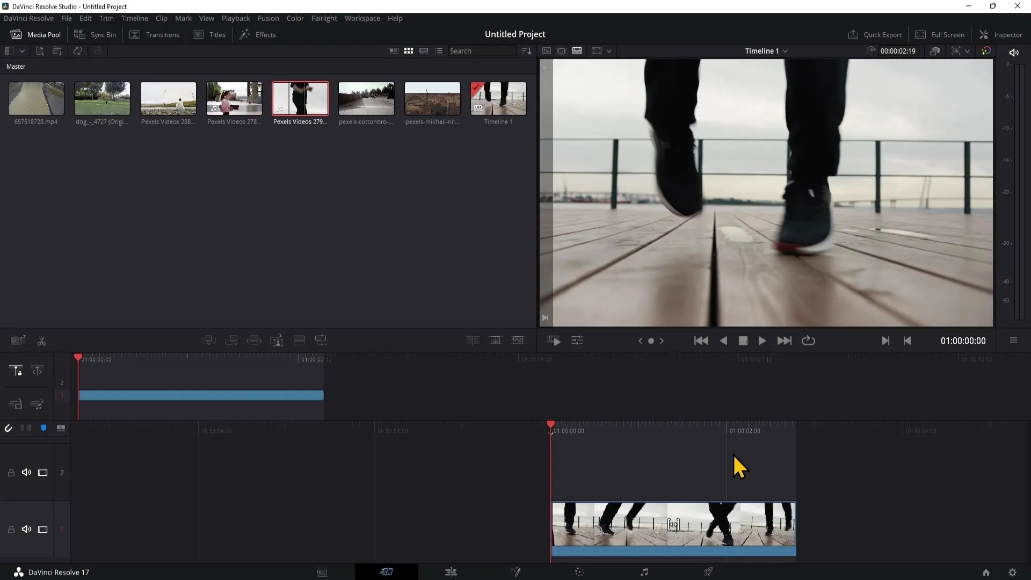This screenshot has width=1031, height=580.
Task: Open the Transitions panel
Action: click(162, 34)
